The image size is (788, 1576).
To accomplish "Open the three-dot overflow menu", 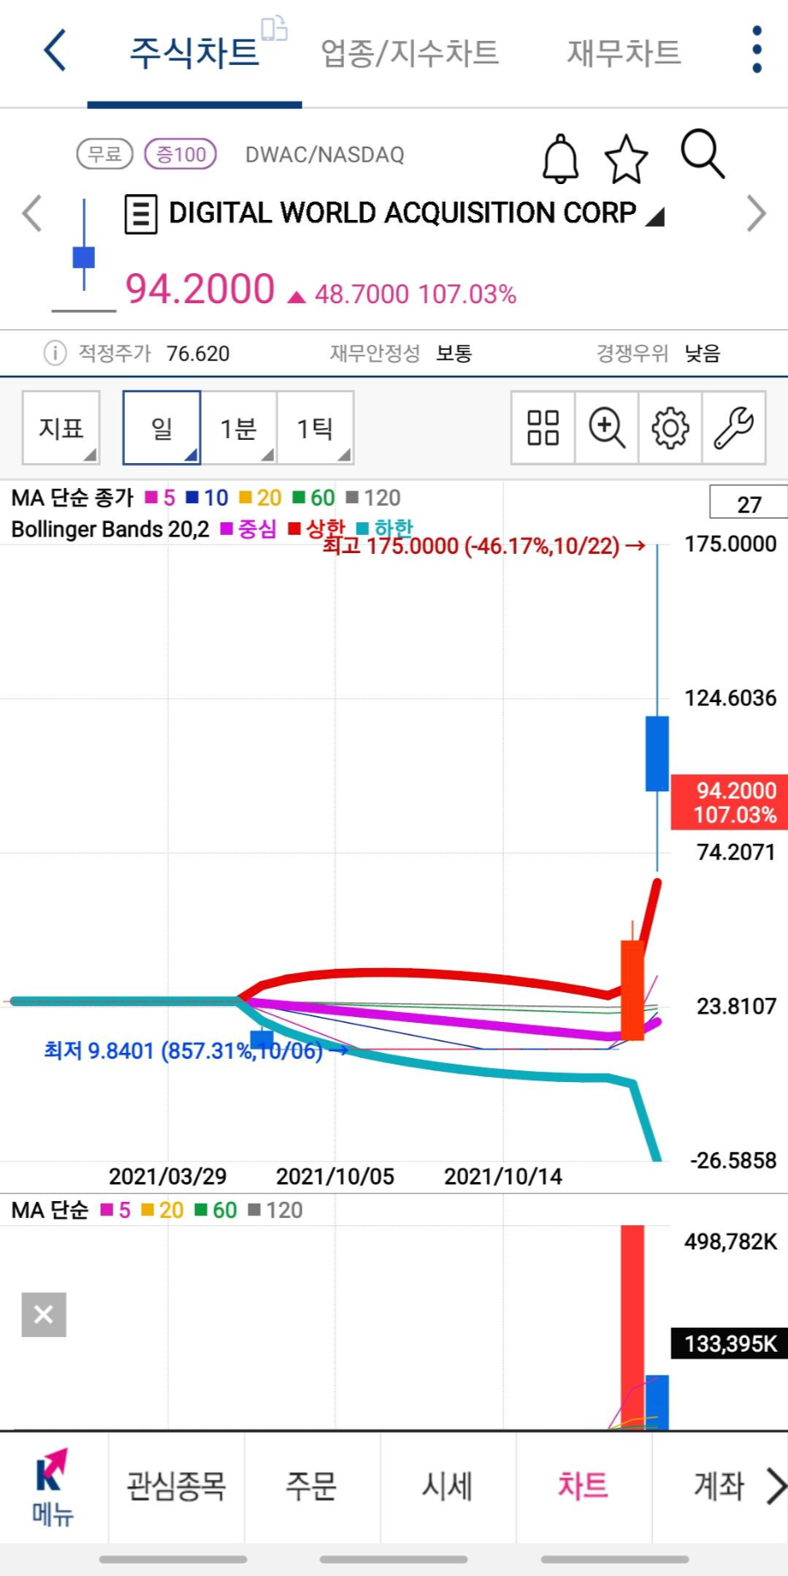I will coord(756,50).
